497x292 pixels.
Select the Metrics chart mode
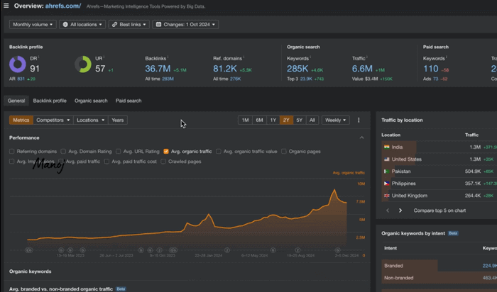tap(21, 120)
